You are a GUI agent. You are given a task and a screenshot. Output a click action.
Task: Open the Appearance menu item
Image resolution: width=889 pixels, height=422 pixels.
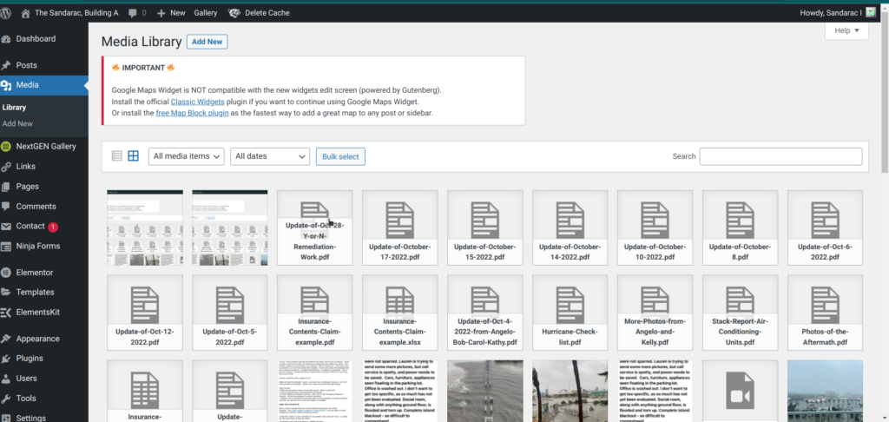37,339
